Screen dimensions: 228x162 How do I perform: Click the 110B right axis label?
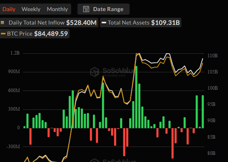213,56
